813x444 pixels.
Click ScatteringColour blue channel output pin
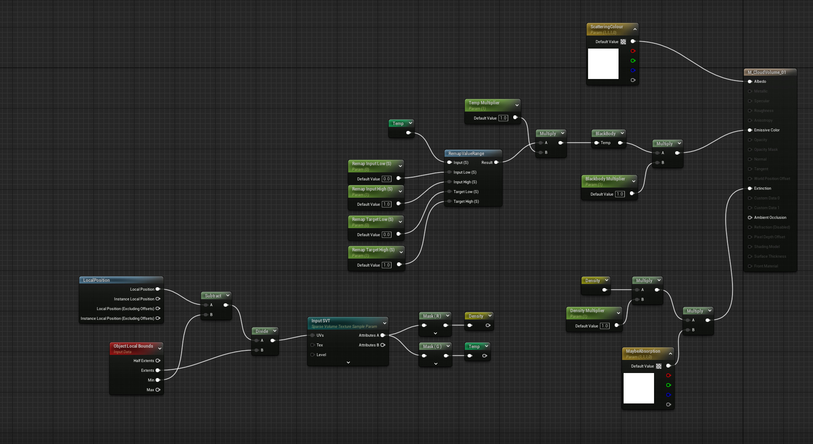click(x=633, y=71)
